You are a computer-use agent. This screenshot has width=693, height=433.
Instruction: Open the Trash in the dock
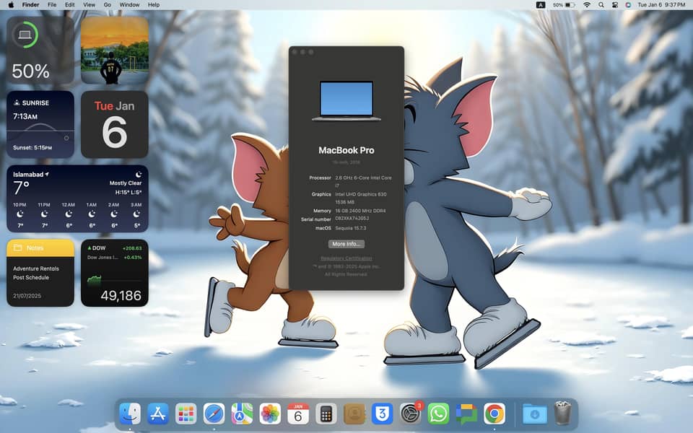pos(562,414)
